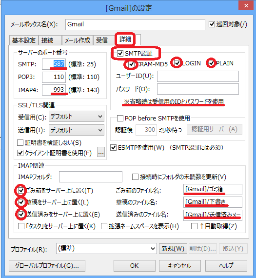
Task: Click the メールボックス名 text field
Action: 135,24
